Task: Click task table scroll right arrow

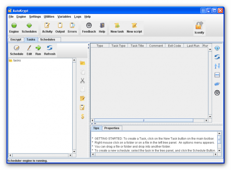Action: coord(206,120)
